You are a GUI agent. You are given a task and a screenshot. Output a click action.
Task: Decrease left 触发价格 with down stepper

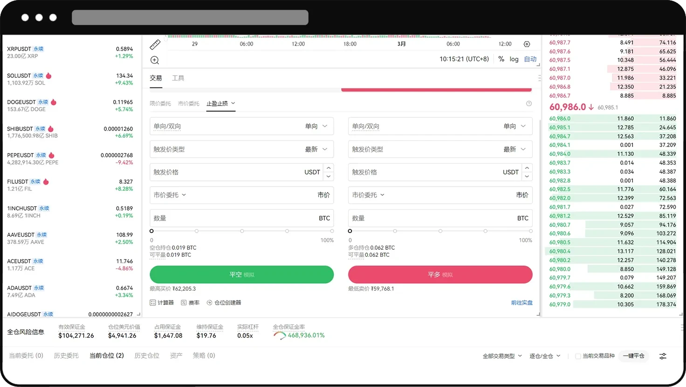click(329, 177)
